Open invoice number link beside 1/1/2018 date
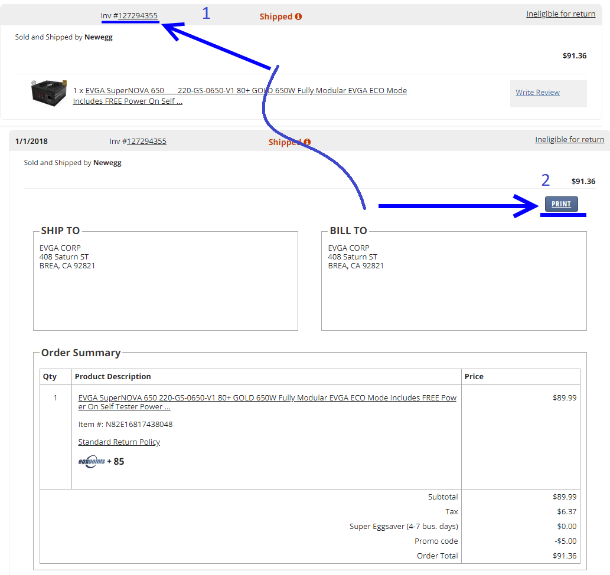This screenshot has height=575, width=610. tap(146, 141)
